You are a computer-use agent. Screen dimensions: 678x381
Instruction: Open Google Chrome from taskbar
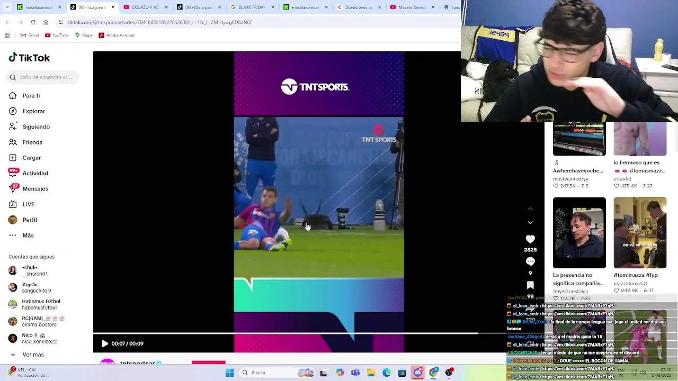pos(434,373)
